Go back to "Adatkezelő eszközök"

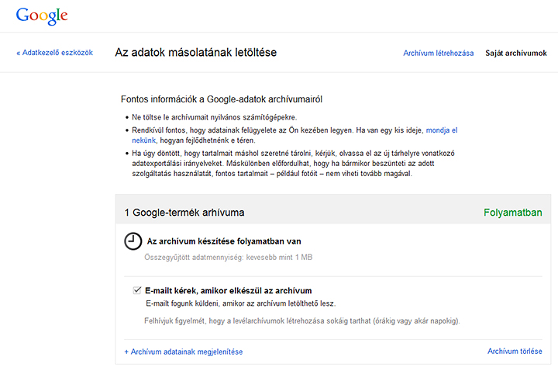tap(54, 53)
